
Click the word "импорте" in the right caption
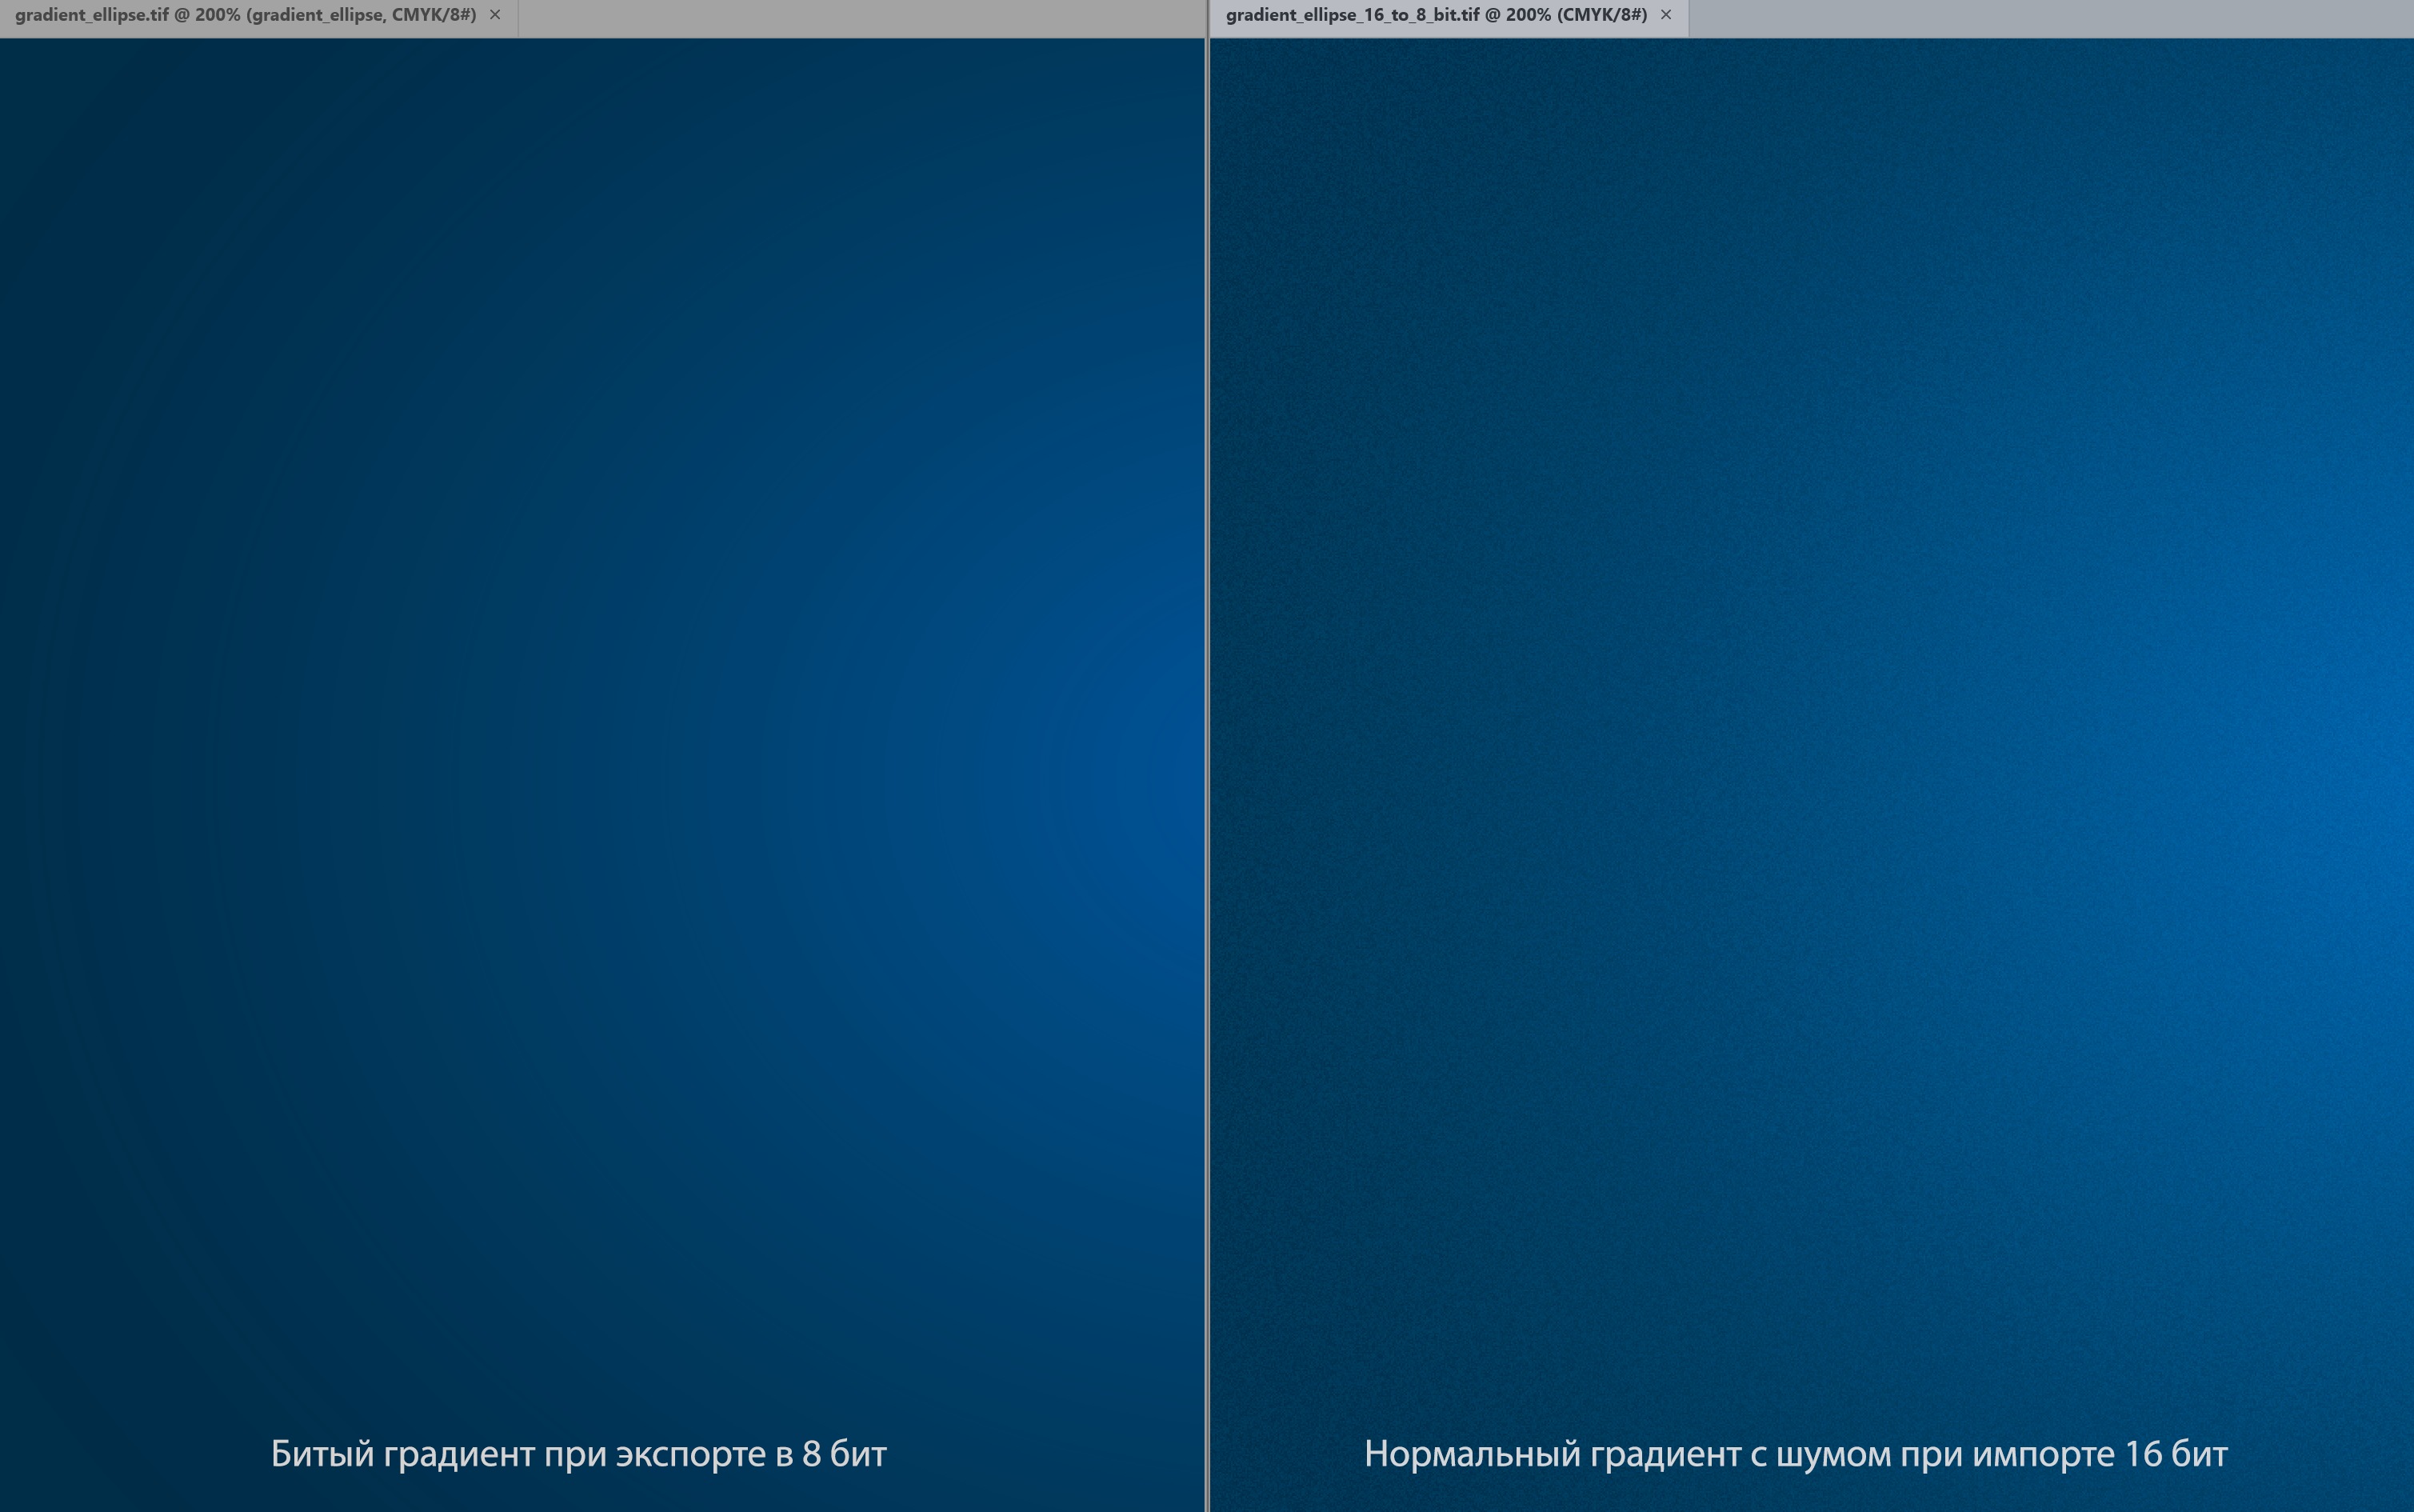[x=2041, y=1454]
